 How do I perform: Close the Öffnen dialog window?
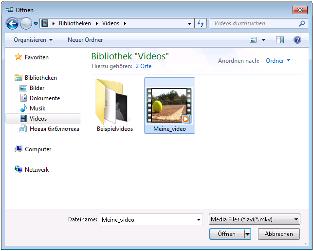point(300,10)
